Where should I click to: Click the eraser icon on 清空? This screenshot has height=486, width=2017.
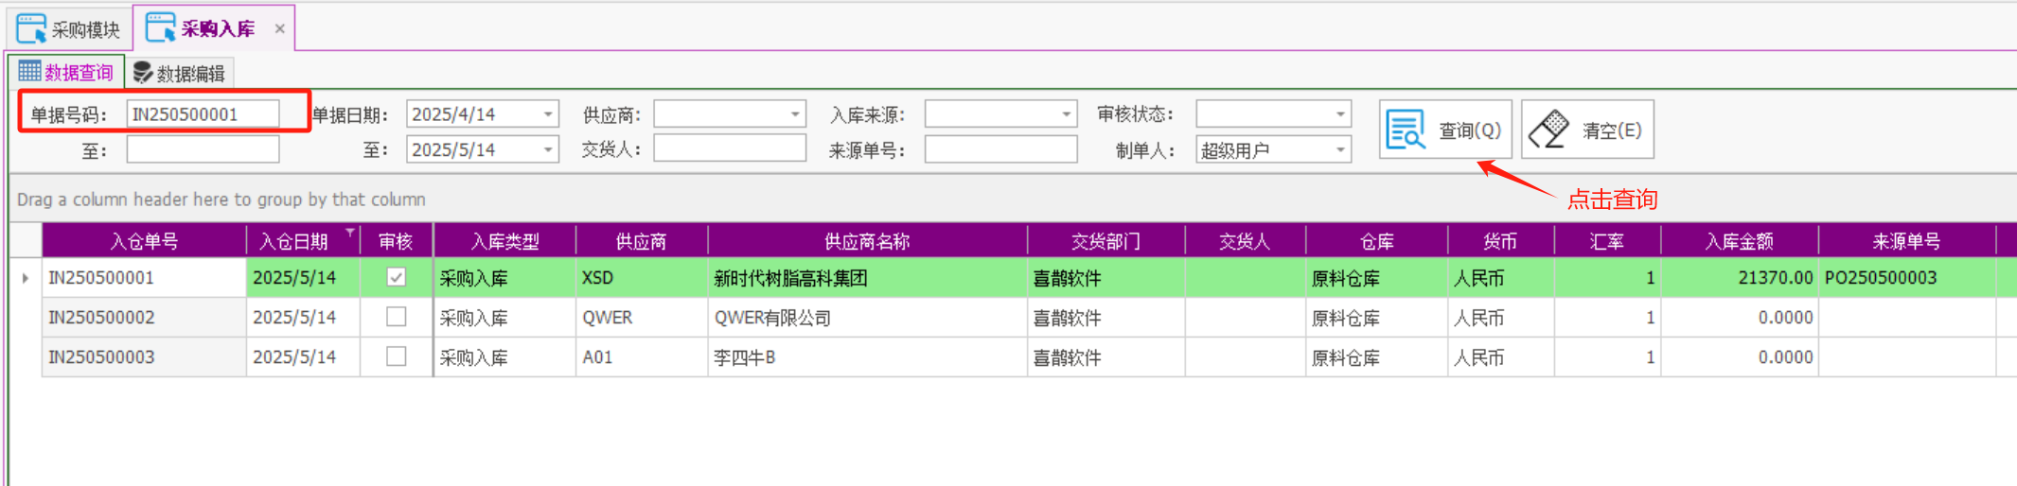click(1549, 130)
